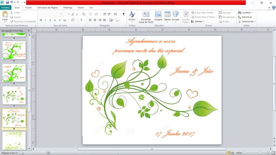Decrease font size with the small A icon
Viewport: 276px width, 155px height.
click(77, 14)
